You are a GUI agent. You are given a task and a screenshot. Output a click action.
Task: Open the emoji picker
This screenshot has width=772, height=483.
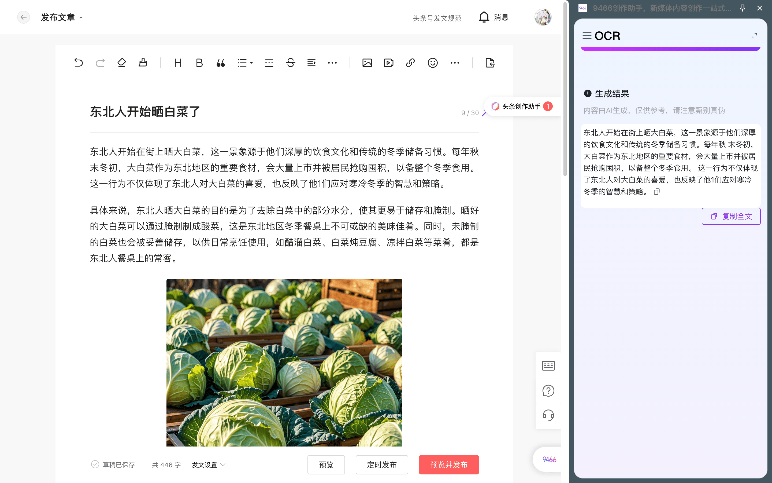[433, 63]
